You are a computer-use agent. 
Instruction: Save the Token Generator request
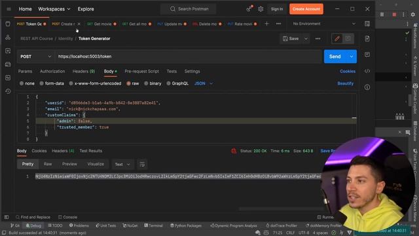(291, 39)
